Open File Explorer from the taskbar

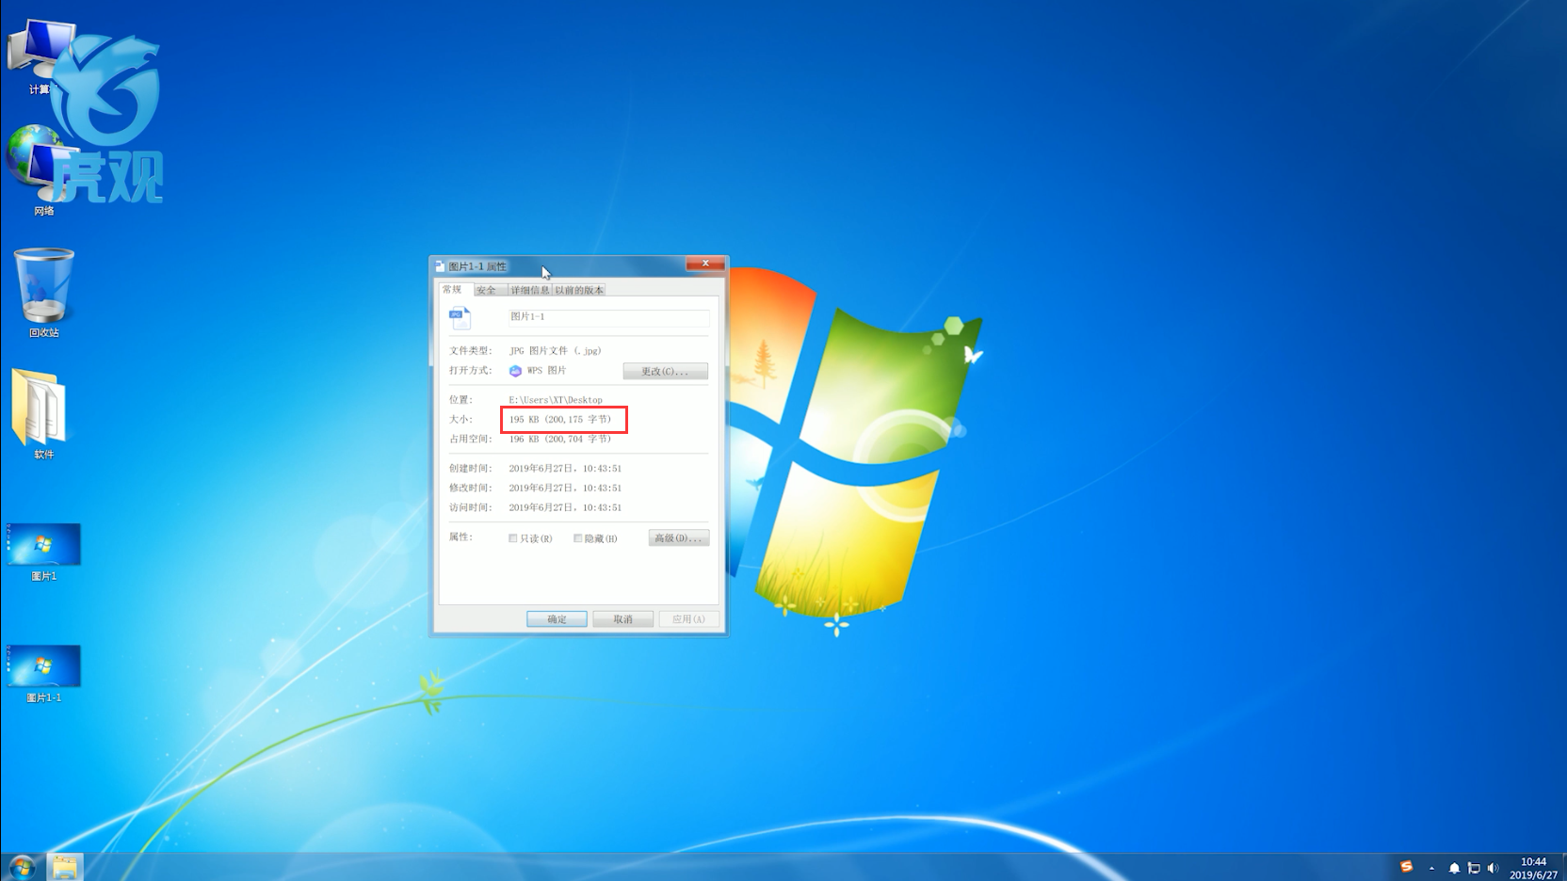click(x=64, y=867)
